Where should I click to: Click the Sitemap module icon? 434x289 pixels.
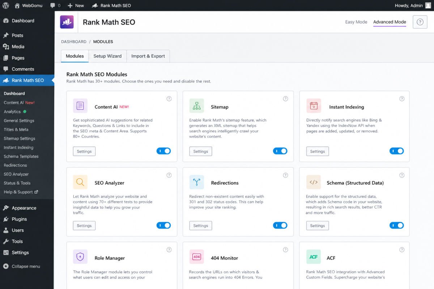(x=197, y=106)
